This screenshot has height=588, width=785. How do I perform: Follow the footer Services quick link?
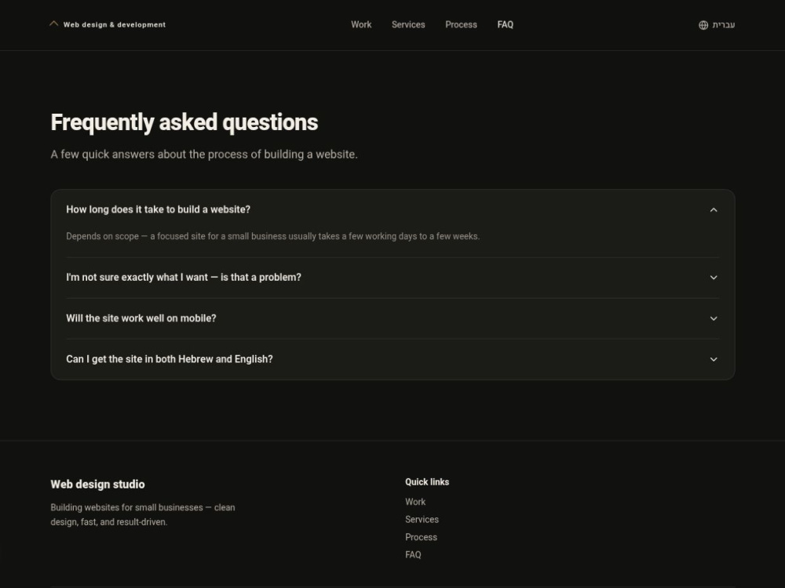tap(422, 520)
